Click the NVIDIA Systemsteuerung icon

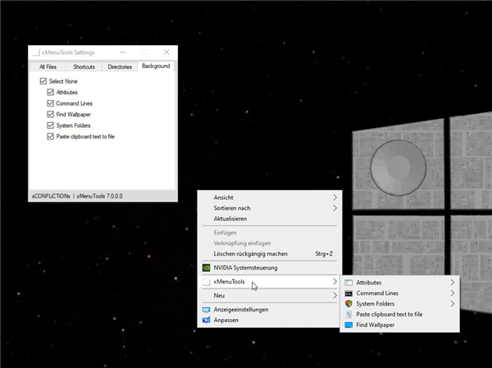(207, 267)
